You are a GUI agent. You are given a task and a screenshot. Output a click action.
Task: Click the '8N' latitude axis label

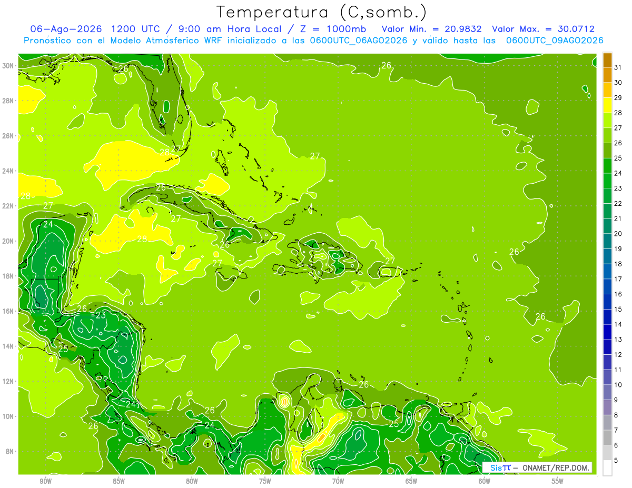tap(9, 452)
